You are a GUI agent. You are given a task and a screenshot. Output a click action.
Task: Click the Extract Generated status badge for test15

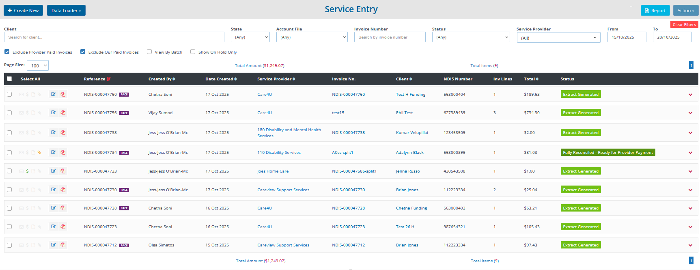(x=580, y=113)
